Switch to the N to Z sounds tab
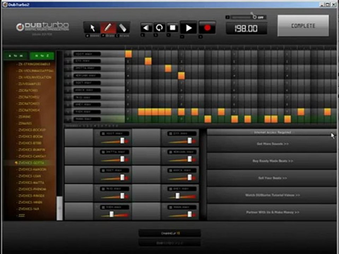The width and height of the screenshot is (339, 254). click(42, 56)
